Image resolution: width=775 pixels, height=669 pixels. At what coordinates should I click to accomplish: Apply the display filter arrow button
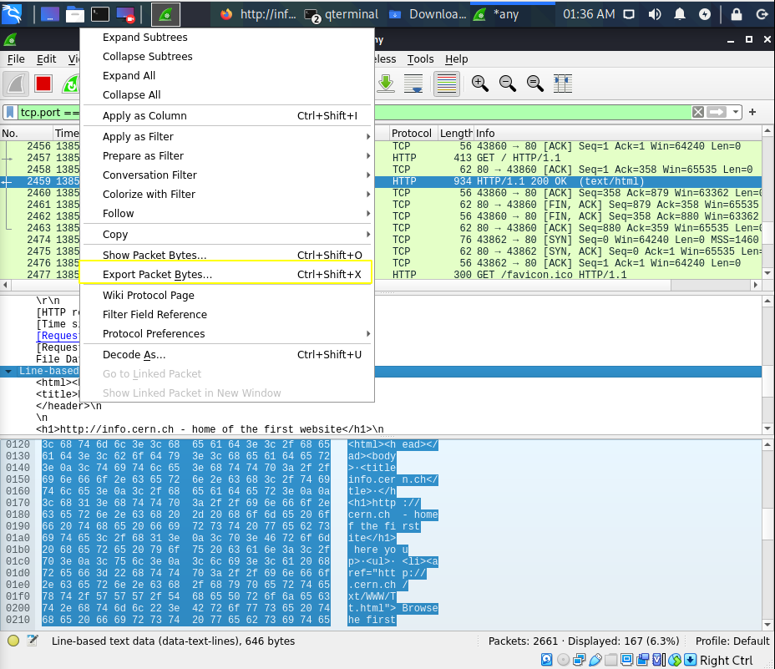tap(717, 112)
